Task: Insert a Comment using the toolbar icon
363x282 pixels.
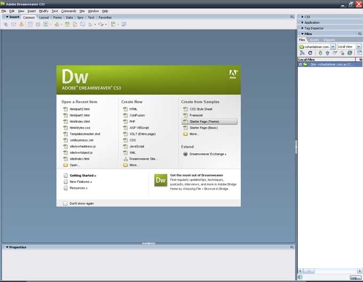Action: (x=82, y=24)
